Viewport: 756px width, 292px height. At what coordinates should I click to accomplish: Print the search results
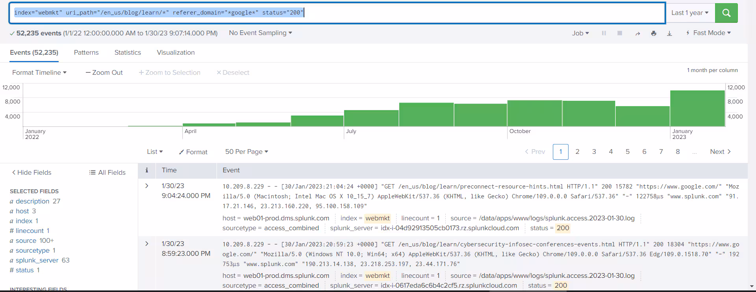pos(654,33)
